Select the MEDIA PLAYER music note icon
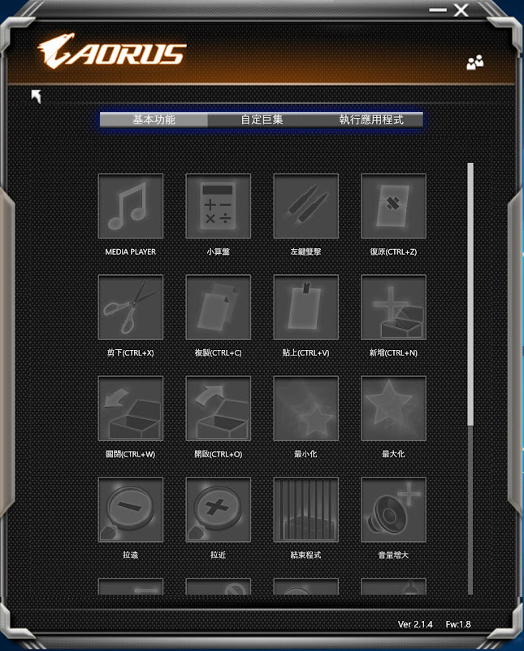The height and width of the screenshot is (651, 524). pyautogui.click(x=131, y=206)
